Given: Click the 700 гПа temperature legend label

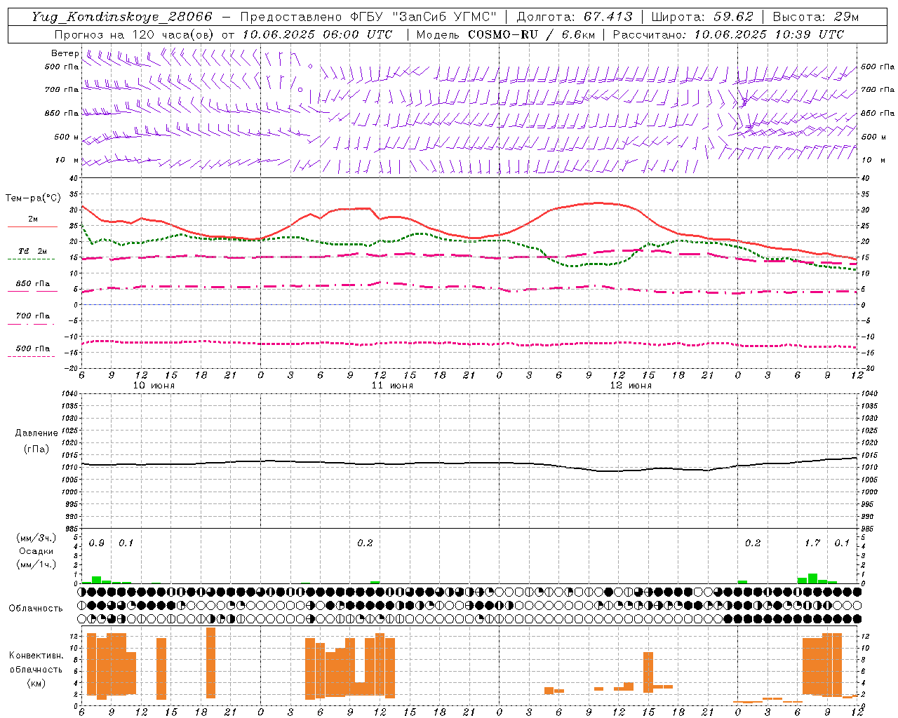Looking at the screenshot, I should click(33, 316).
